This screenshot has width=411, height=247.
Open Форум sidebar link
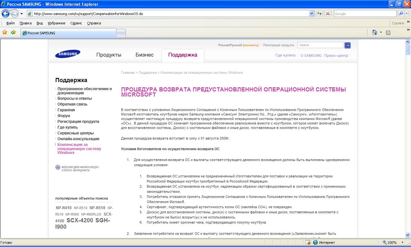[x=64, y=116]
